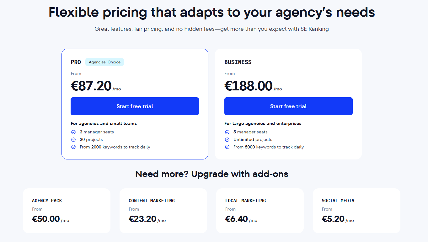Click the BUSINESS plan title
428x242 pixels.
click(x=238, y=62)
